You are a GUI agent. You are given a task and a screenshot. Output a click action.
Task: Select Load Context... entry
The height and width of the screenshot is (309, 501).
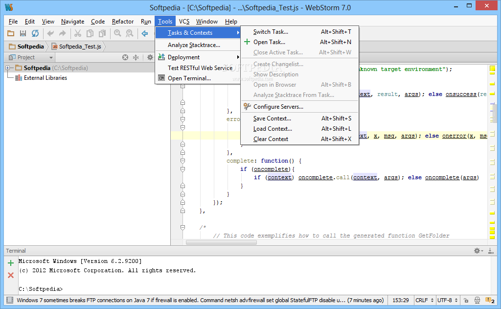pyautogui.click(x=300, y=129)
